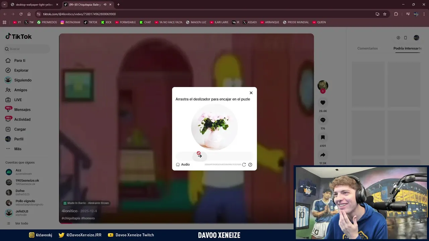Open the QUEEN bookmark
Viewport: 429px width, 241px height.
click(x=319, y=22)
